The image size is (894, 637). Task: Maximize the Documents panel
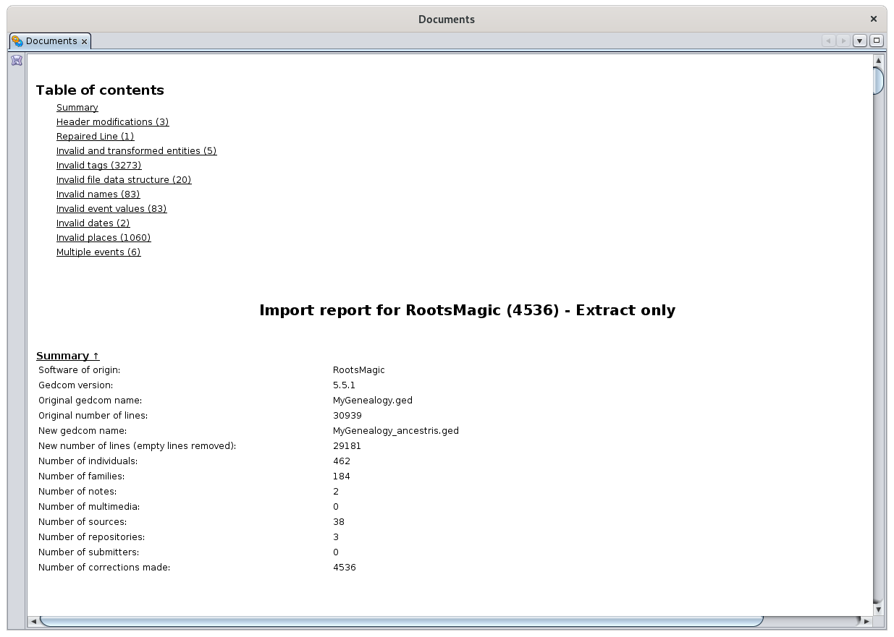[x=876, y=40]
